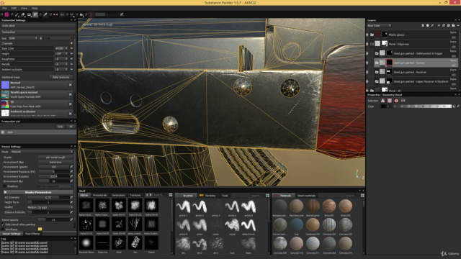This screenshot has width=461, height=259.
Task: Open the Metallic format dropdown
Action: click(61, 64)
